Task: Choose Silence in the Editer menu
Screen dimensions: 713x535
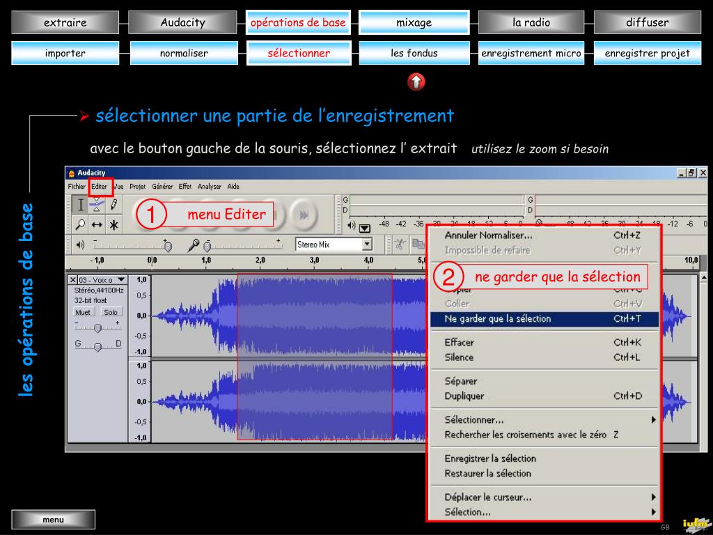Action: (544, 357)
